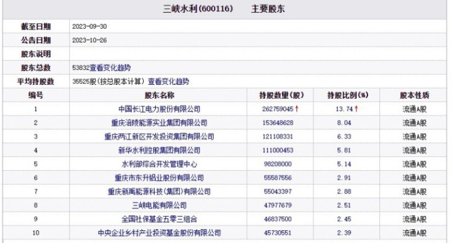Select holding percentage 2.88
The height and width of the screenshot is (243, 451).
[344, 192]
